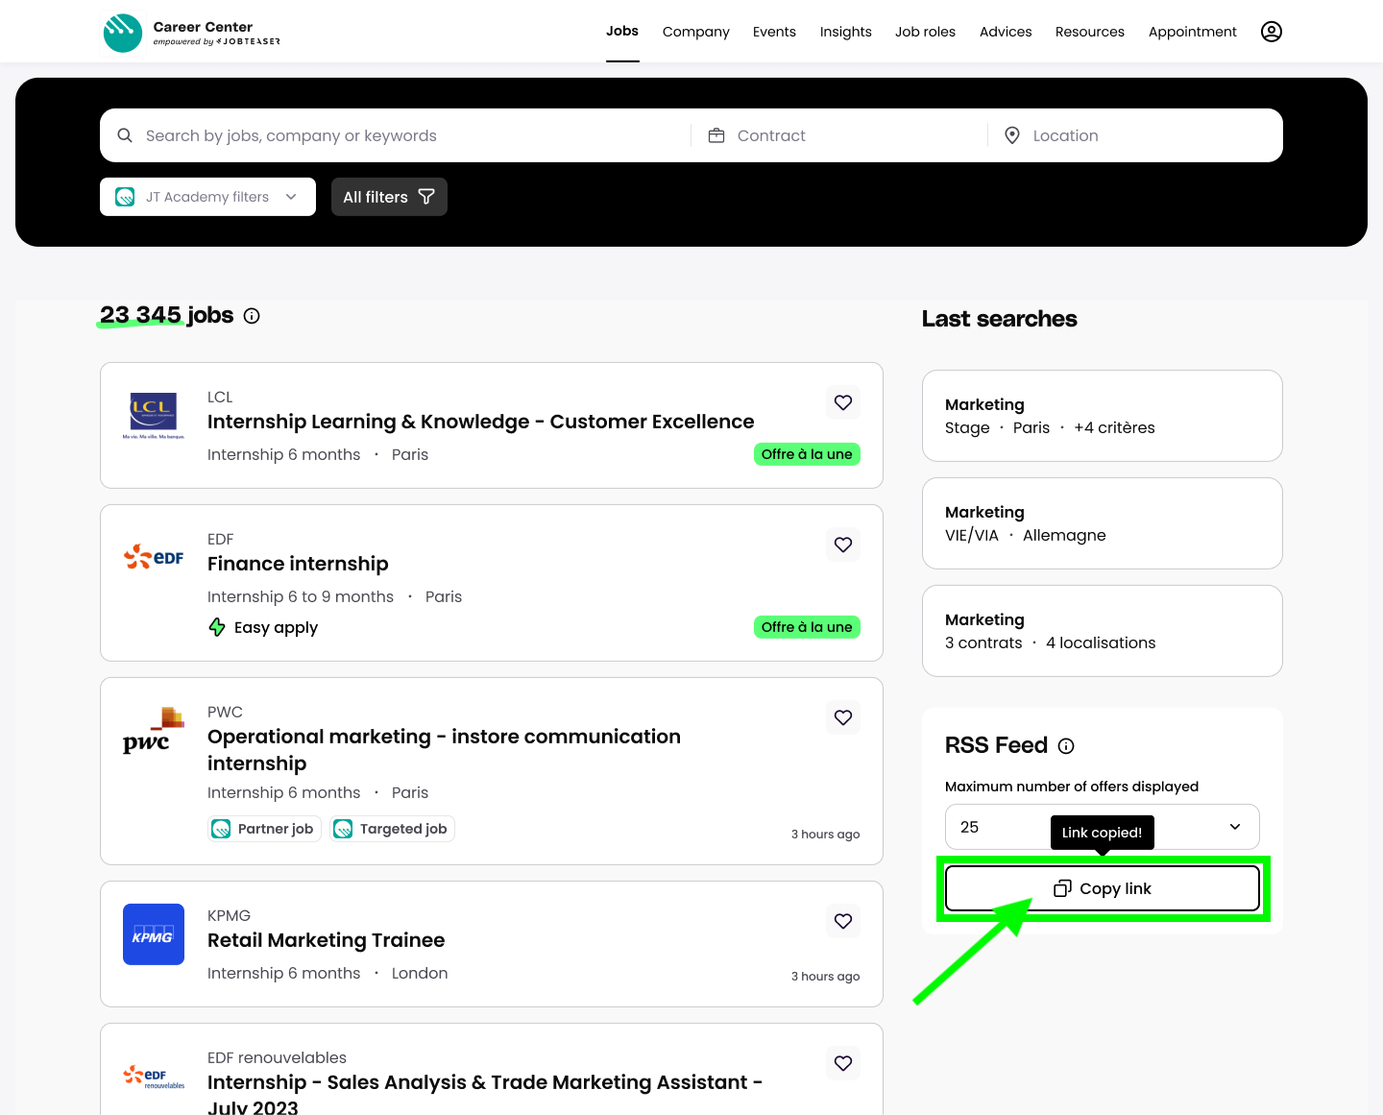This screenshot has height=1115, width=1383.
Task: Click Offre à la une tag on EDF
Action: 807,627
